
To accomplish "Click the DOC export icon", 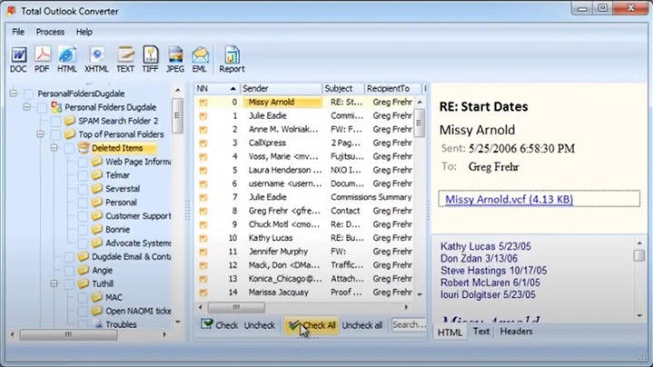I will pyautogui.click(x=18, y=57).
